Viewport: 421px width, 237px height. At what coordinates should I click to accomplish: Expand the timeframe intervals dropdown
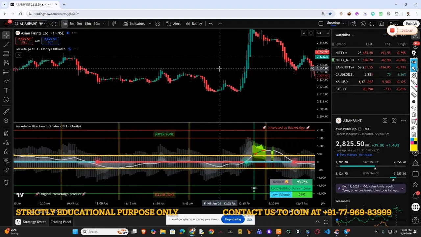click(x=105, y=23)
